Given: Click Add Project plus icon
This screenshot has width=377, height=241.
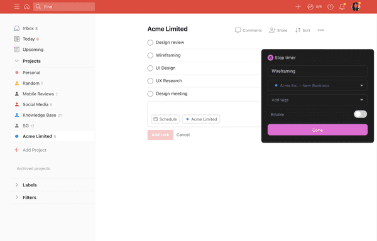Looking at the screenshot, I should point(16,150).
